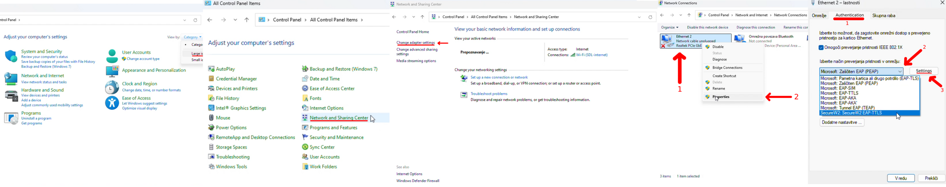Select Bridge Connections in the context menu
Image resolution: width=946 pixels, height=187 pixels.
click(x=733, y=68)
